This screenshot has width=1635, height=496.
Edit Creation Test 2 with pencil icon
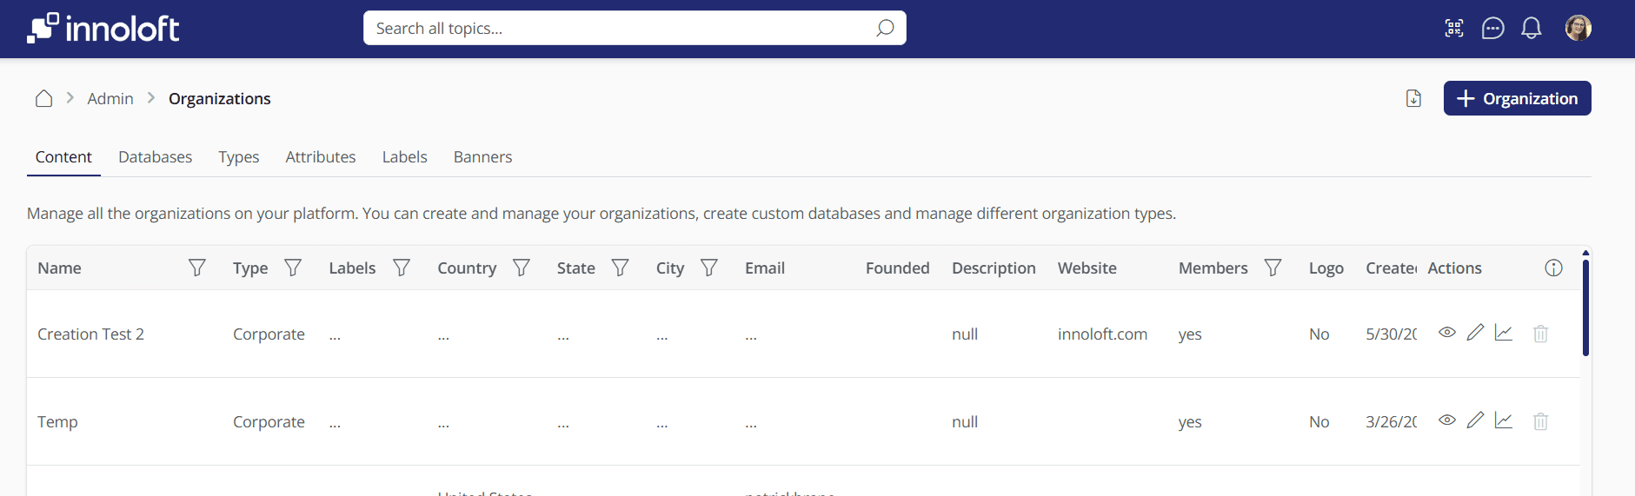pos(1475,333)
